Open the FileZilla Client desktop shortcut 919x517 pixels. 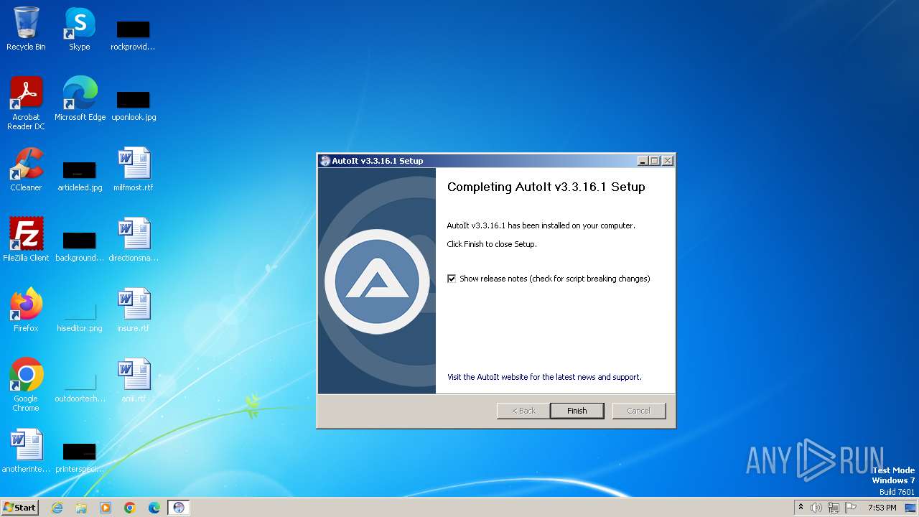pyautogui.click(x=26, y=240)
